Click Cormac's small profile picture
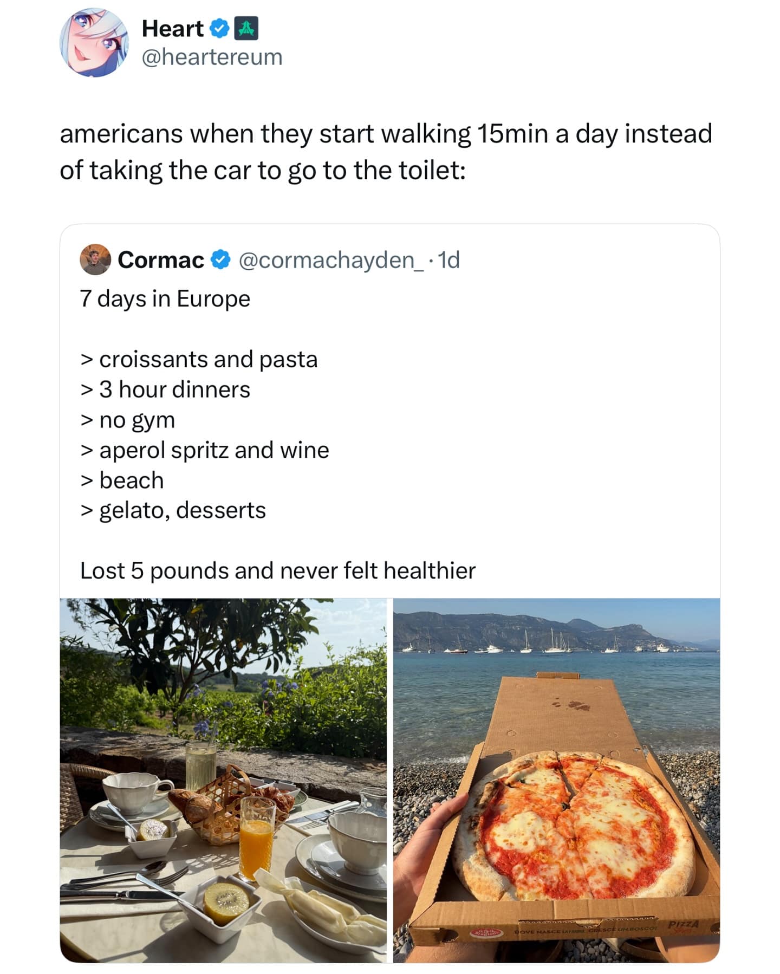 coord(95,260)
